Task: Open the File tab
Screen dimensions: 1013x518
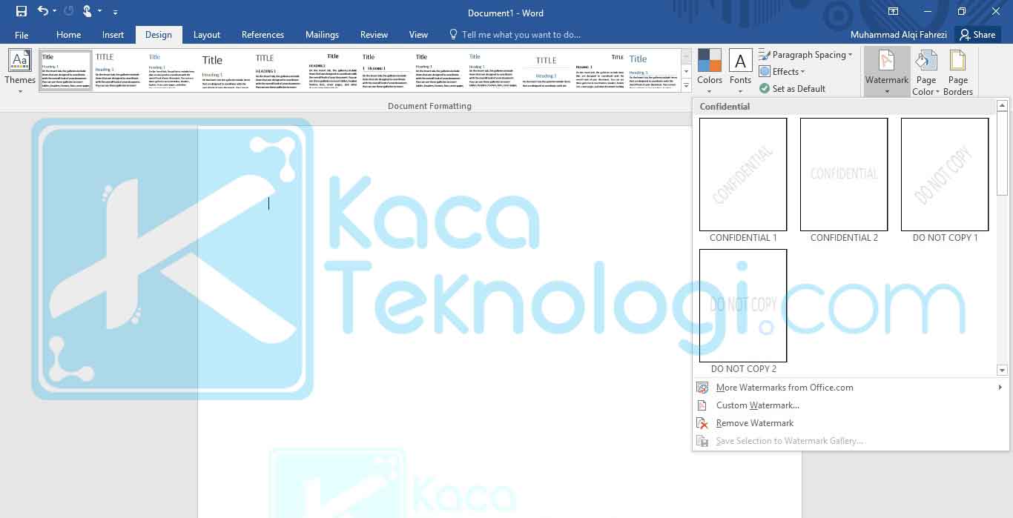Action: tap(22, 35)
